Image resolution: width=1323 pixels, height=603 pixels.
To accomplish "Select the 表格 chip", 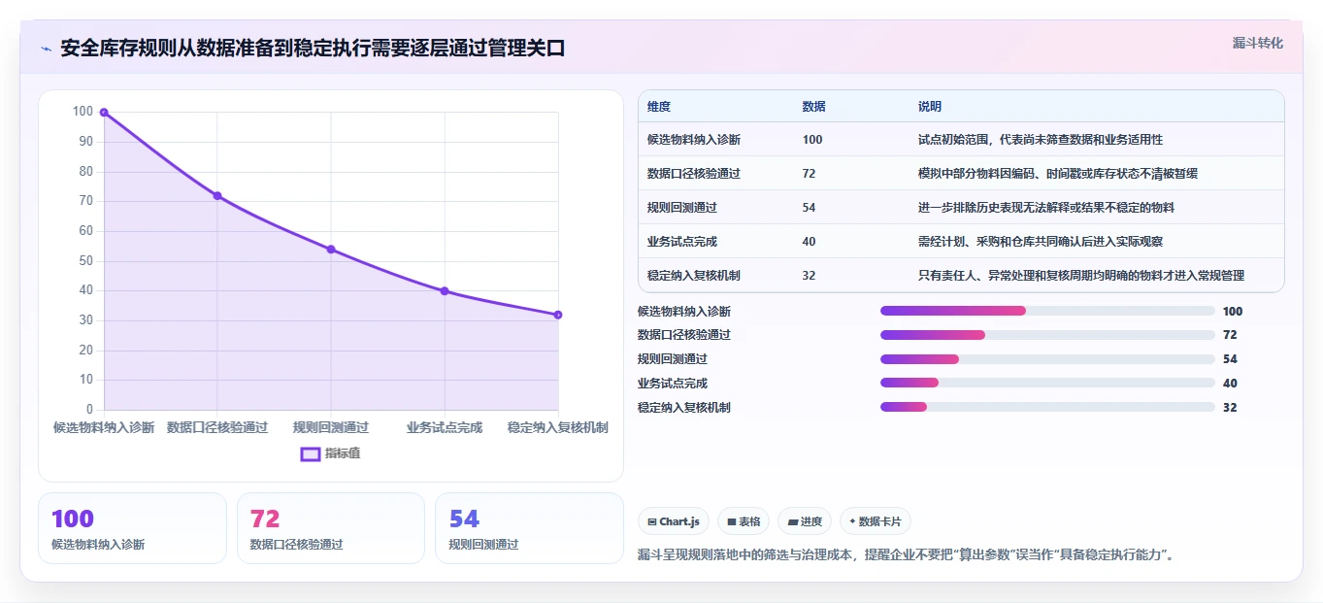I will (743, 521).
